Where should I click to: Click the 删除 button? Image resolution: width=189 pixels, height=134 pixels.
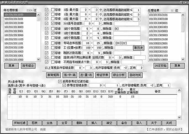click(79, 123)
